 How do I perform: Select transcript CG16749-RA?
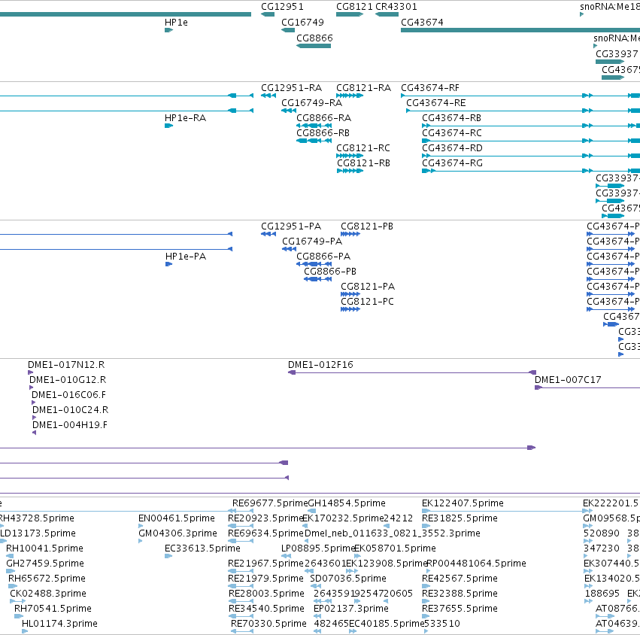click(x=311, y=103)
